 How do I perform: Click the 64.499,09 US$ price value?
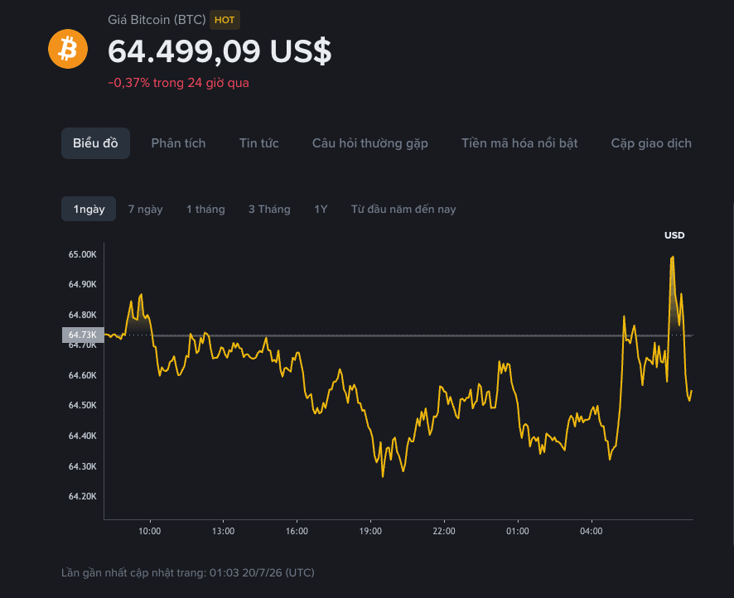click(x=220, y=51)
